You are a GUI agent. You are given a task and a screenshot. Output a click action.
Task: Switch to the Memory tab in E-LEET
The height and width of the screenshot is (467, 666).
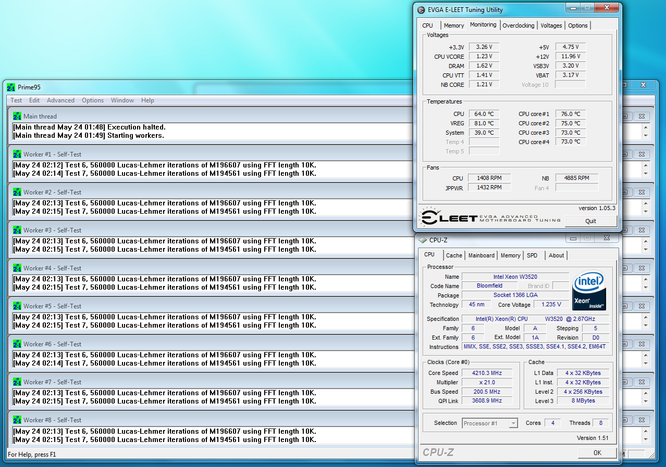click(454, 25)
